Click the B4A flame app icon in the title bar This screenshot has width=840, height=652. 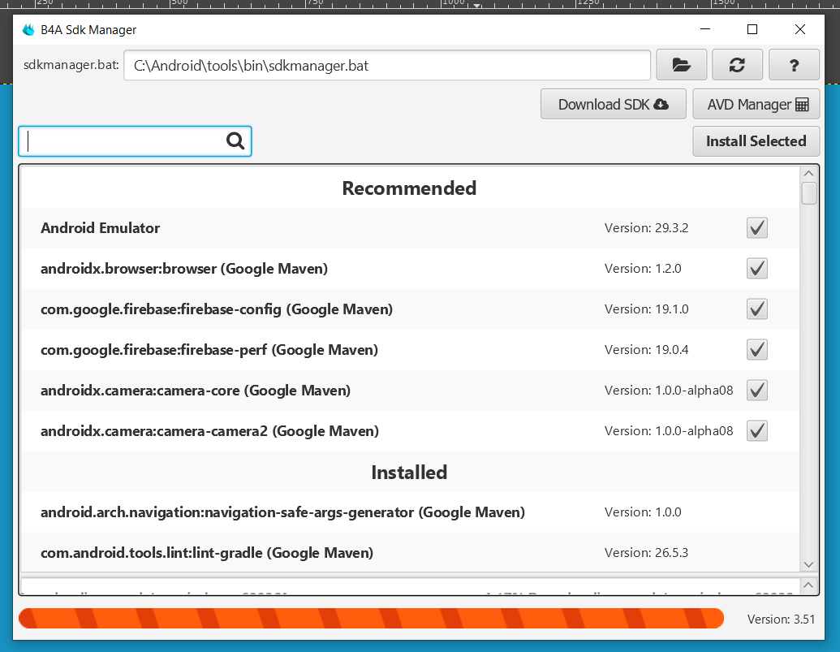(x=28, y=29)
